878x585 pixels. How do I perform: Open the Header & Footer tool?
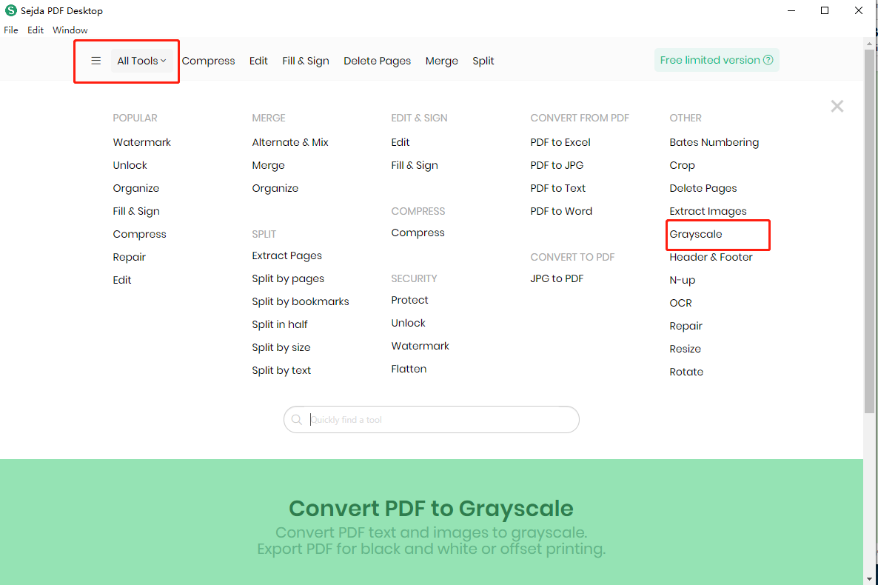pos(711,257)
